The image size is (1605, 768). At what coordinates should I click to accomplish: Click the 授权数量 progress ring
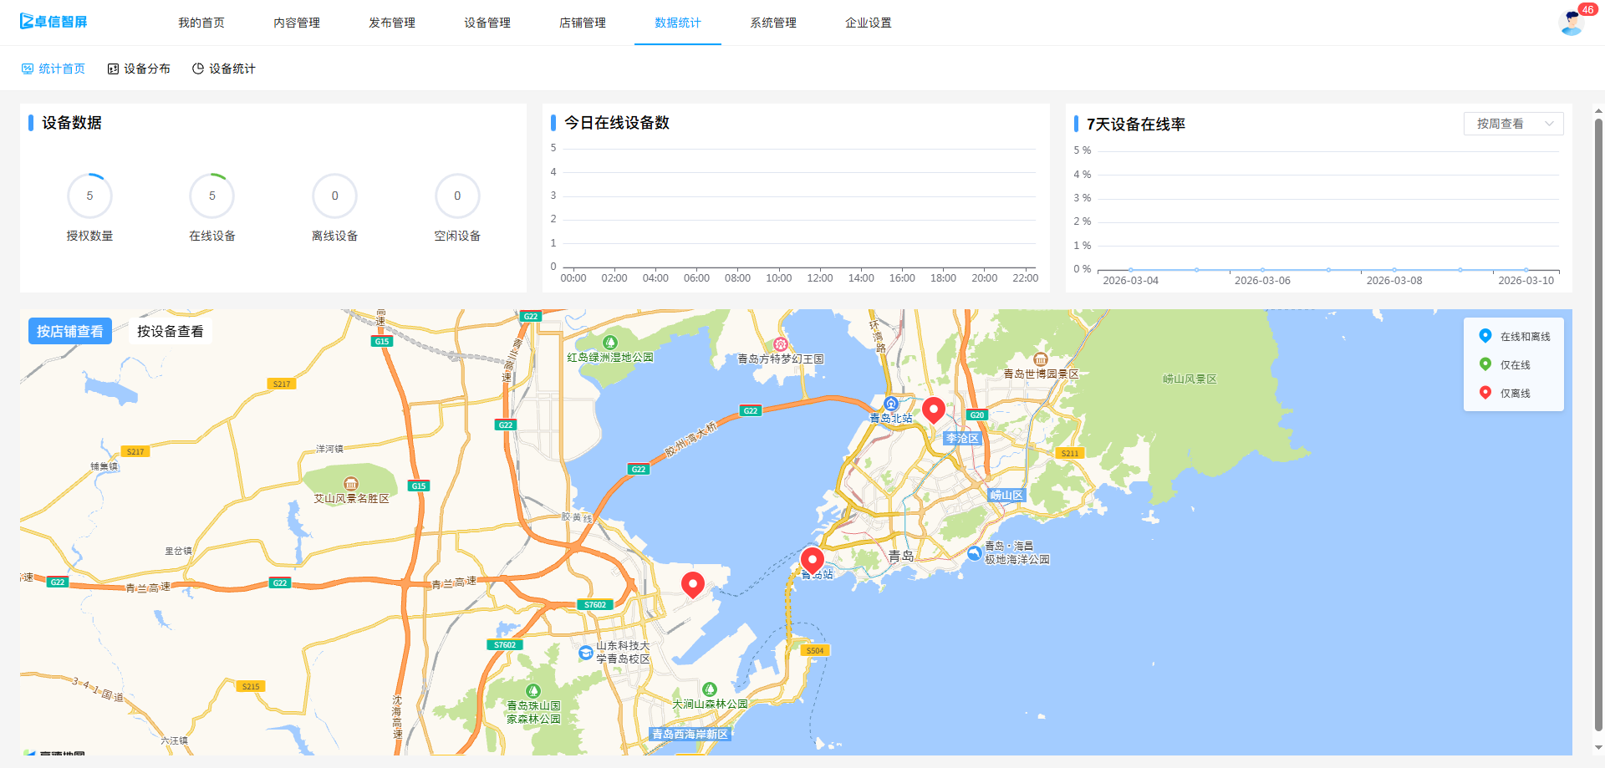click(90, 196)
